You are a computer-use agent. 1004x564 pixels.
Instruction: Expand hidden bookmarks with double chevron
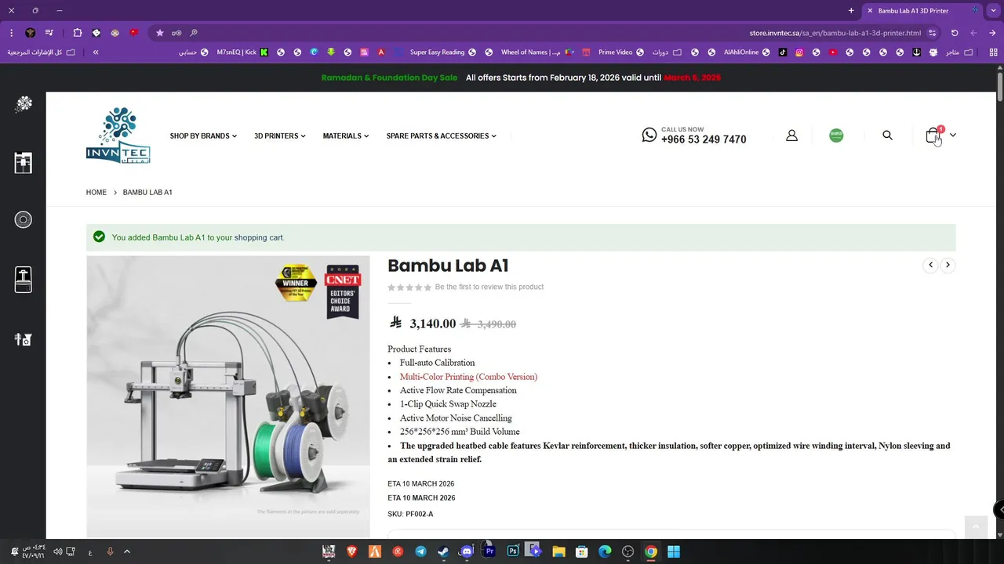96,52
